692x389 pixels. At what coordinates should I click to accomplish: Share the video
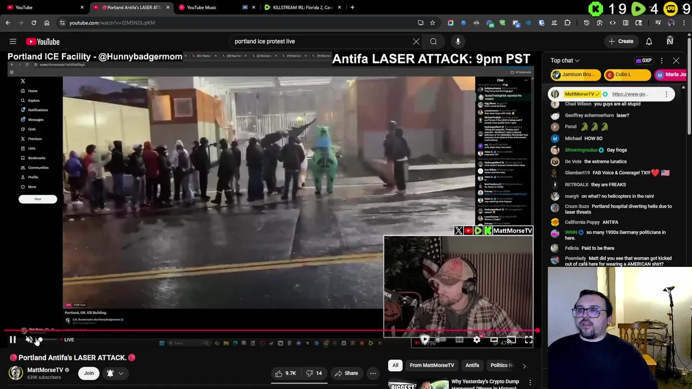pos(346,373)
